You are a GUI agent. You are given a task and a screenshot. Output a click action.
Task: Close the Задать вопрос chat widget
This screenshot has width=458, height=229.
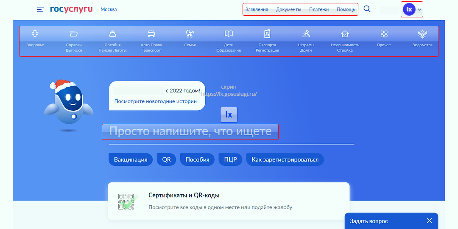[429, 221]
